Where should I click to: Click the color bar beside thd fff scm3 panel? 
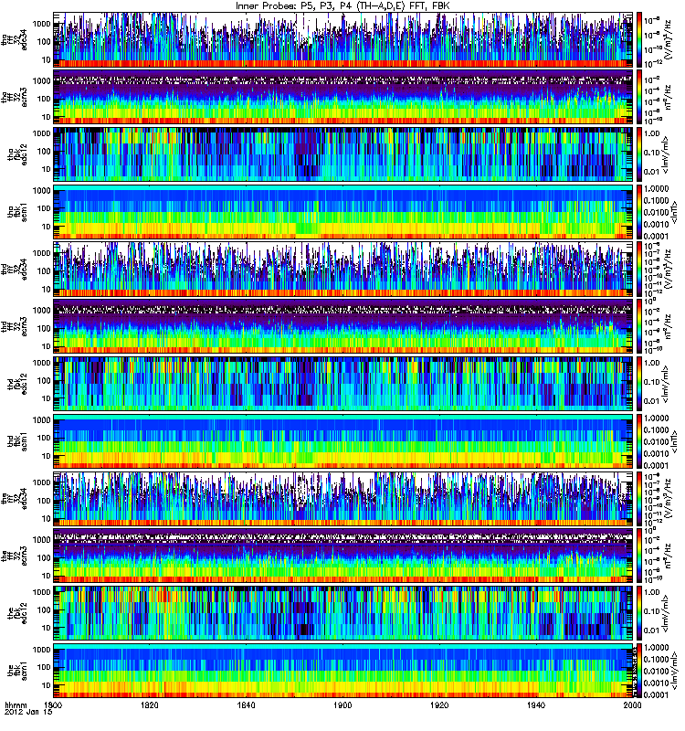point(639,326)
